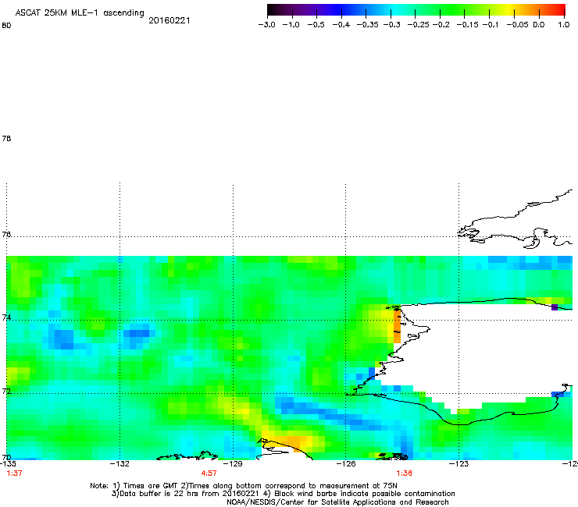Image resolution: width=578 pixels, height=507 pixels.
Task: Click the -3.0 color scale label
Action: coord(267,25)
